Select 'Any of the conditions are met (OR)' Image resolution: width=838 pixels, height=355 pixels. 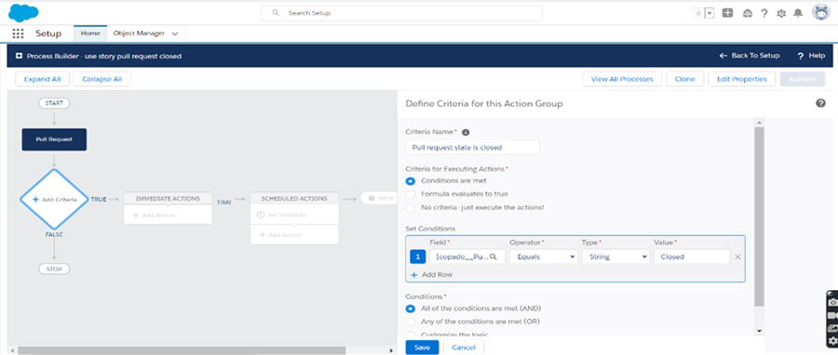click(x=411, y=322)
